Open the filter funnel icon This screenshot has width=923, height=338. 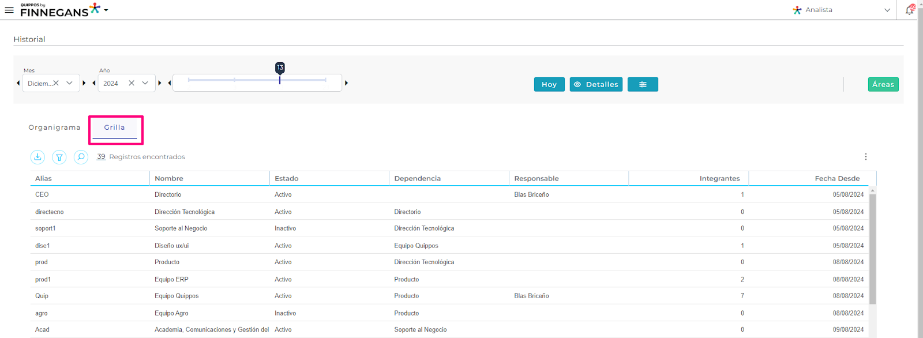pyautogui.click(x=59, y=157)
